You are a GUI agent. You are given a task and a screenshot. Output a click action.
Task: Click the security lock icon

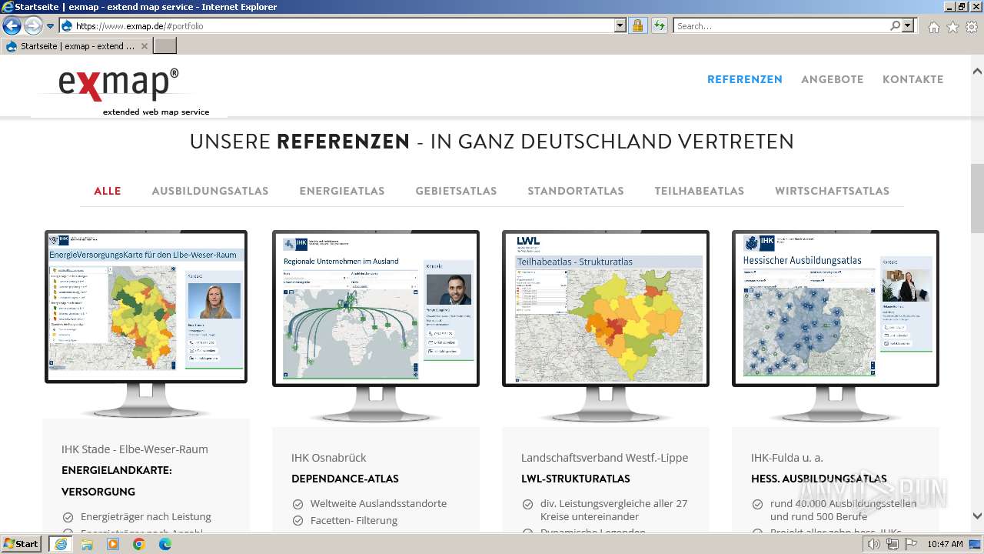point(637,26)
